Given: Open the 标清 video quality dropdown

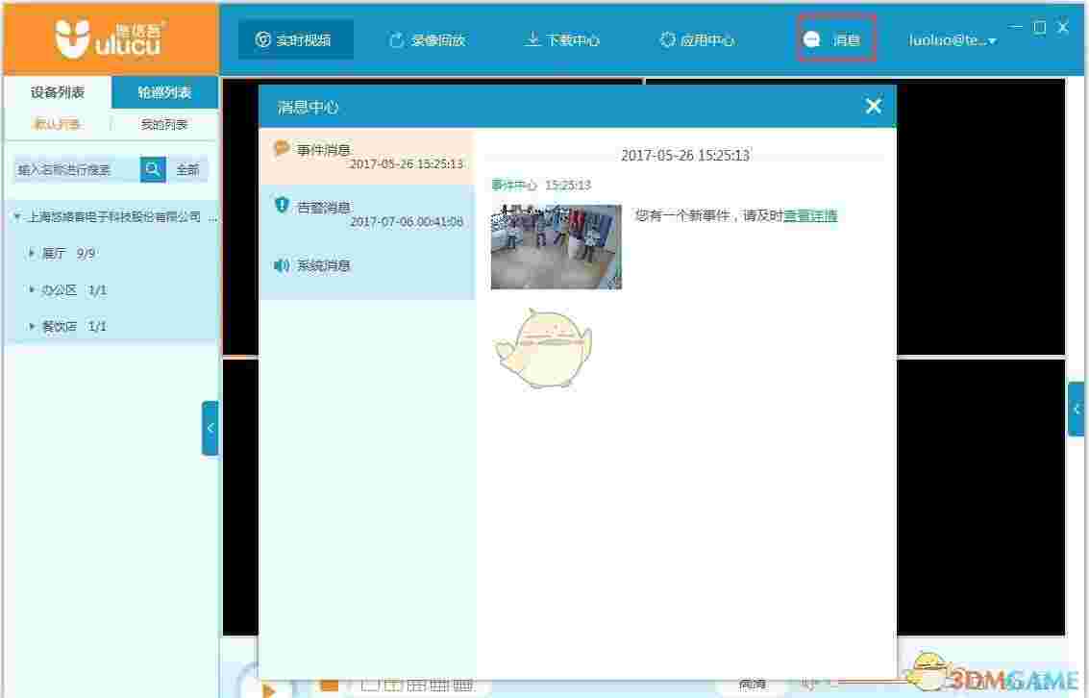Looking at the screenshot, I should (x=753, y=683).
